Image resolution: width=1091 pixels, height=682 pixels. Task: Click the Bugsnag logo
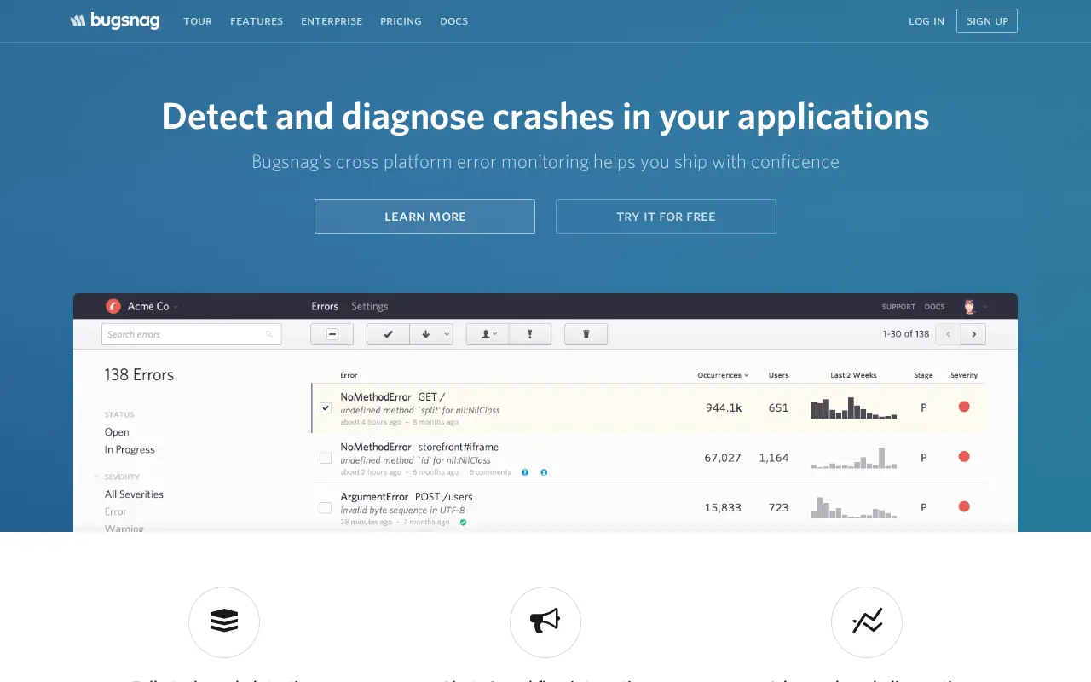[114, 20]
